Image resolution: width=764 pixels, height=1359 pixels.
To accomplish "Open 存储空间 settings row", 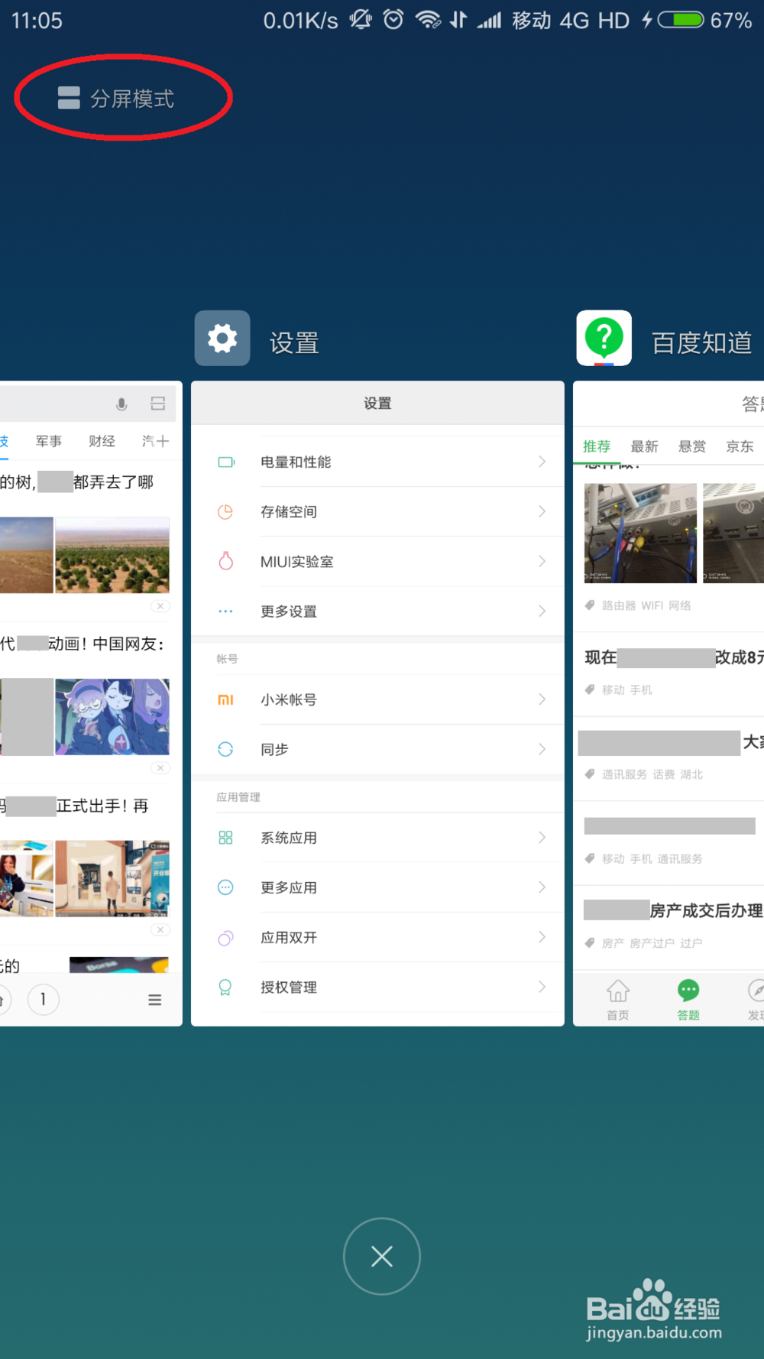I will tap(377, 511).
